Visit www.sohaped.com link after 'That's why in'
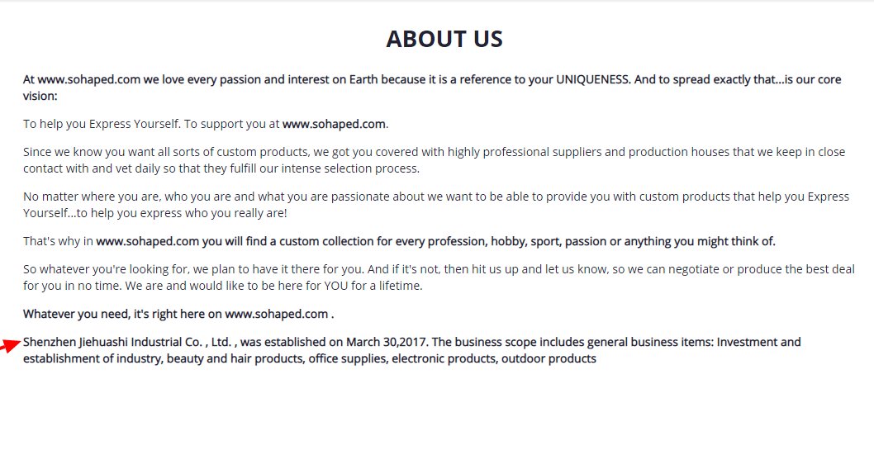 tap(148, 241)
